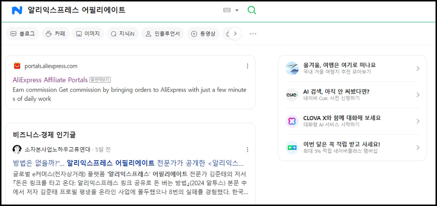Expand chevron next to AI 검색 item
Screen dimensions: 437x206
(418, 95)
